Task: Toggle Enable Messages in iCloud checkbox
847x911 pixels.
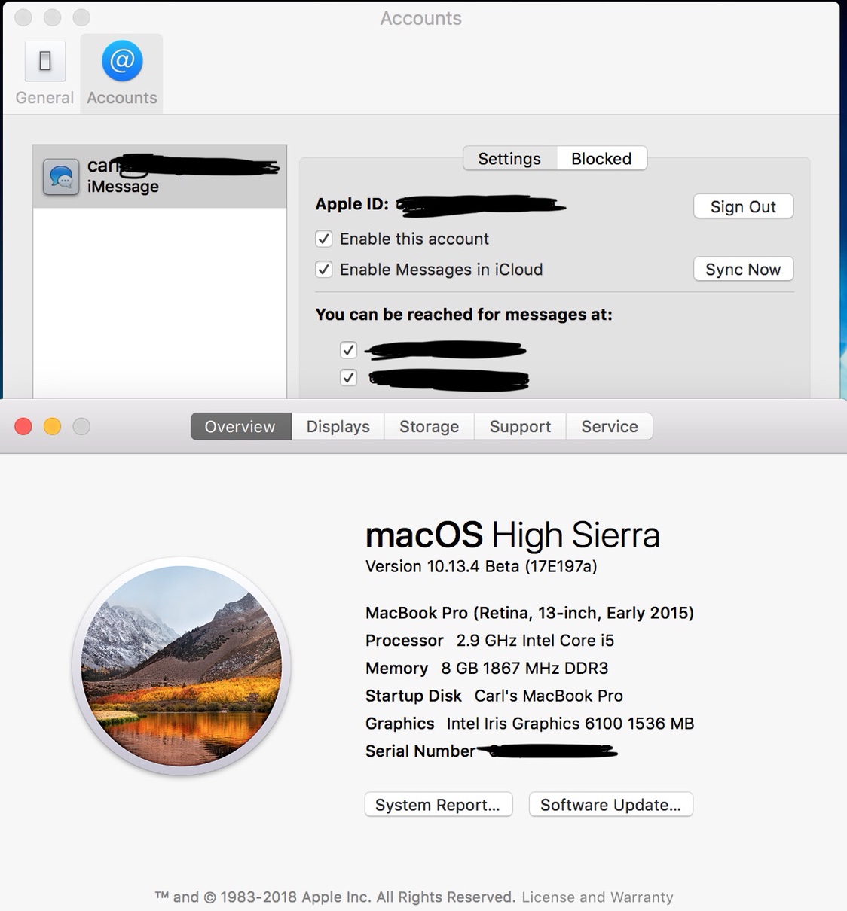Action: 324,270
